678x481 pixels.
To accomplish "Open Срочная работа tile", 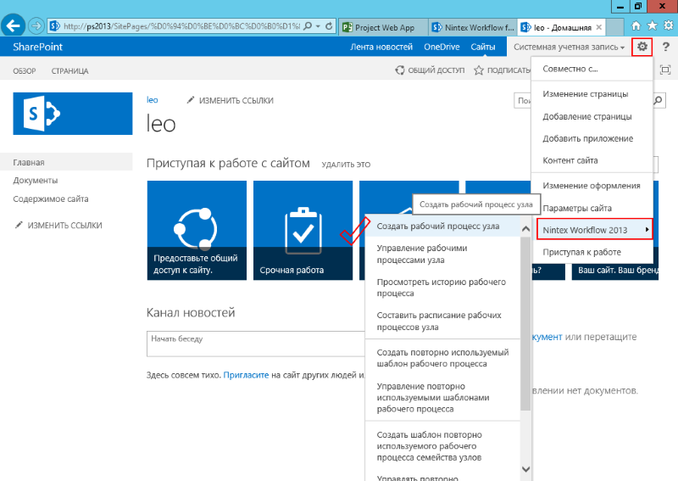I will coord(303,231).
